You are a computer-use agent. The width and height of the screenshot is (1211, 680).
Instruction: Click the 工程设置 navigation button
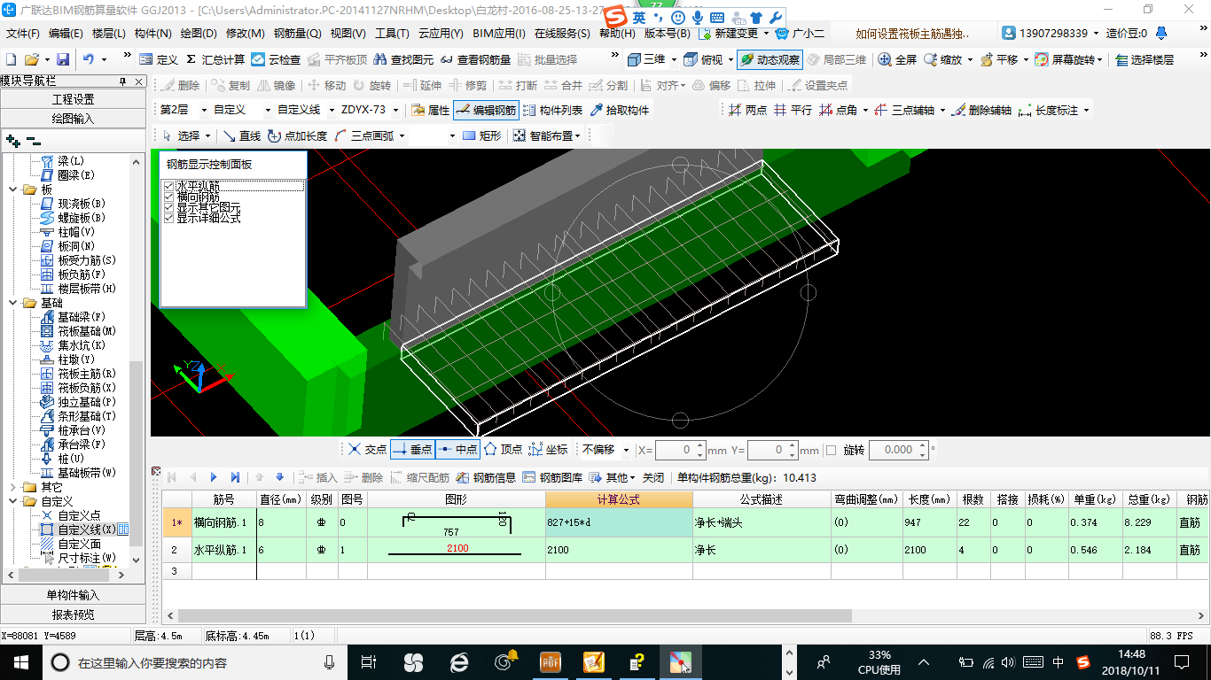[73, 99]
